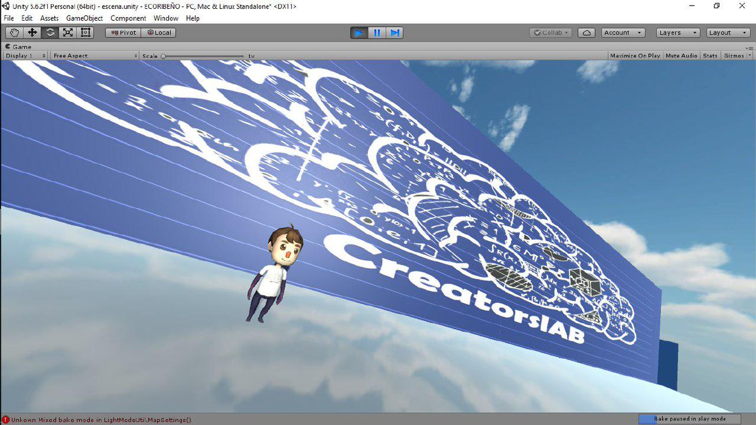Image resolution: width=756 pixels, height=425 pixels.
Task: Expand the Gizmos dropdown arrow
Action: pos(749,55)
